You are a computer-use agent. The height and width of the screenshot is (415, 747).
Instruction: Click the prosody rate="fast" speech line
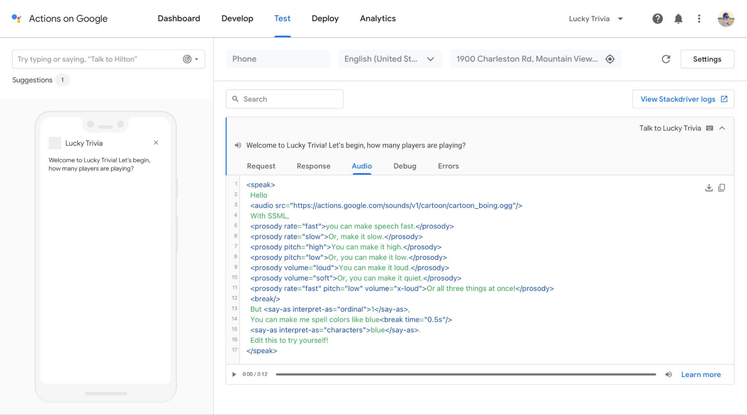(352, 226)
